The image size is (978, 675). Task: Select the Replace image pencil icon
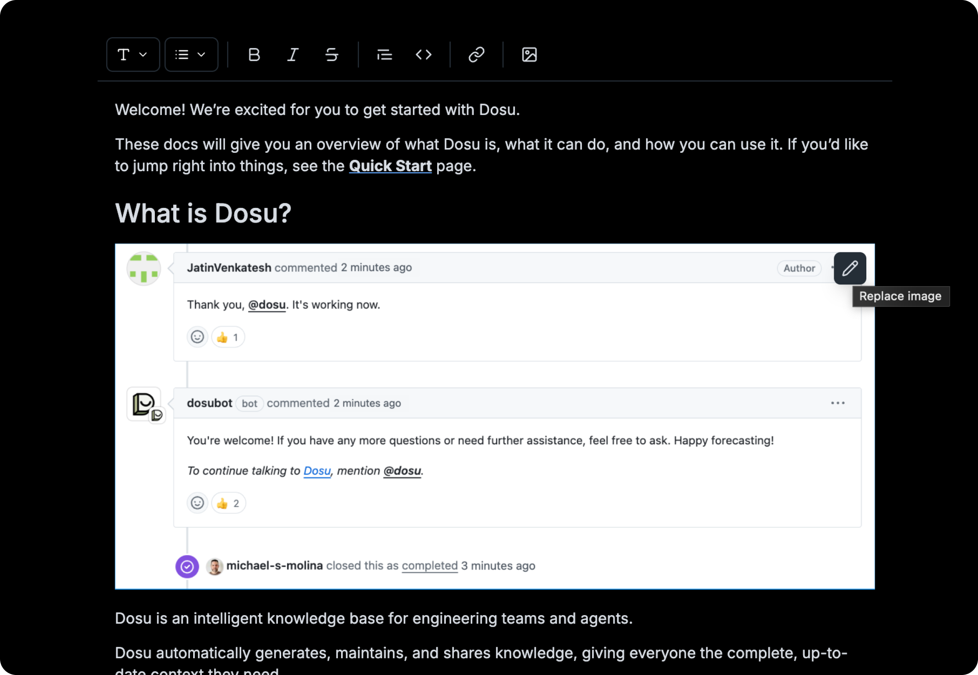(850, 268)
